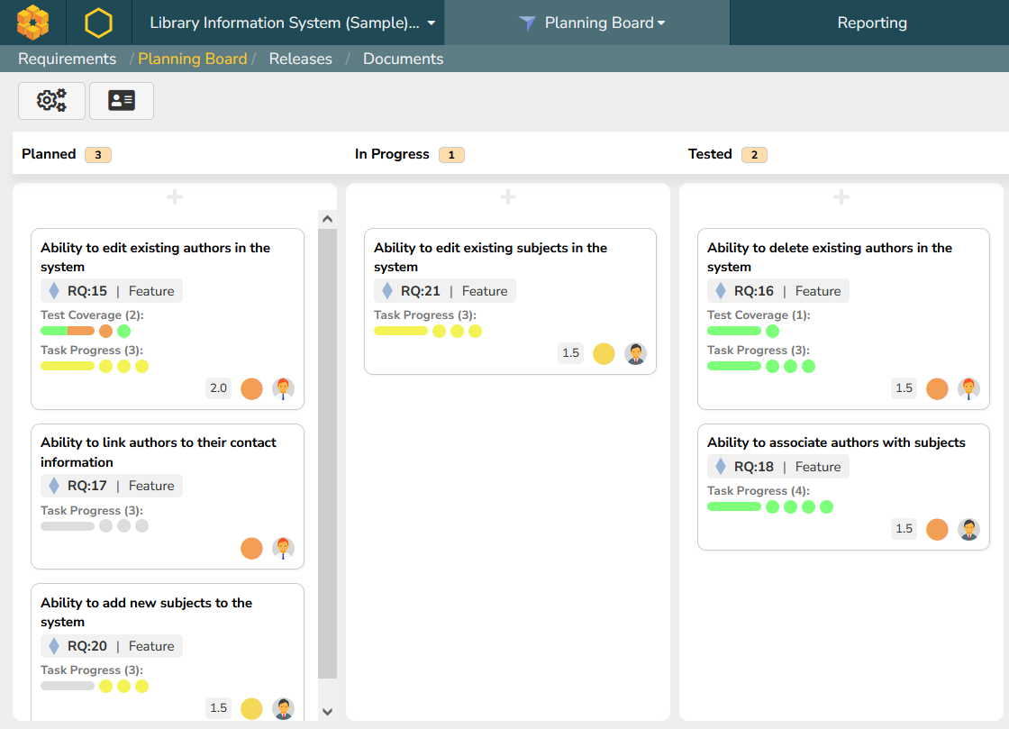Click the orange cube application logo
1009x729 pixels.
32,23
